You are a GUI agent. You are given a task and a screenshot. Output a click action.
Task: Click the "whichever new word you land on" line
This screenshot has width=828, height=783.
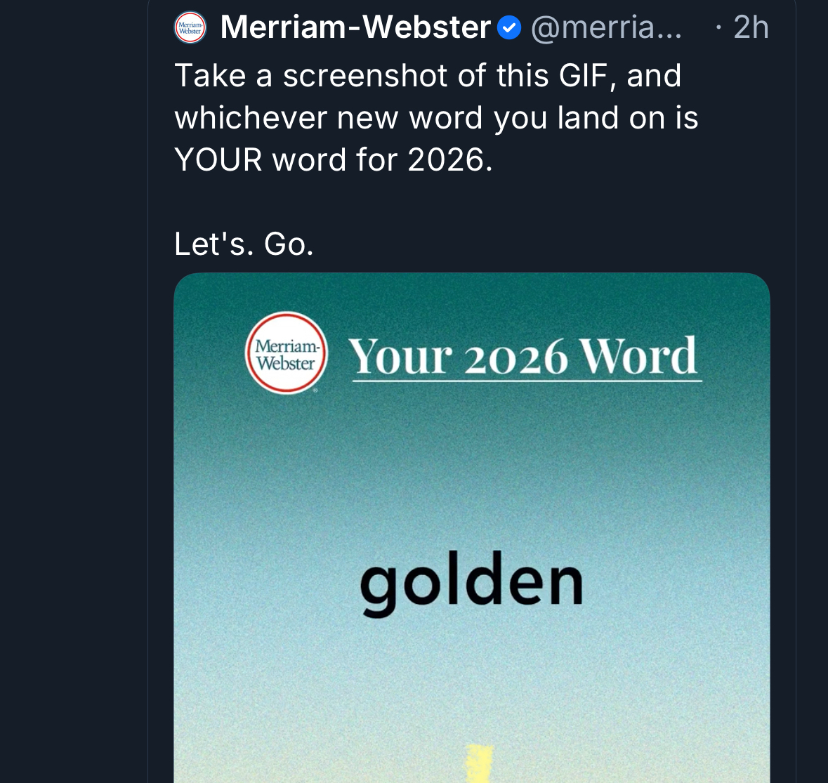click(x=436, y=118)
